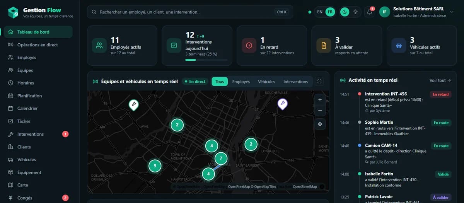Switch language to FR
Image resolution: width=464 pixels, height=203 pixels.
coord(330,12)
